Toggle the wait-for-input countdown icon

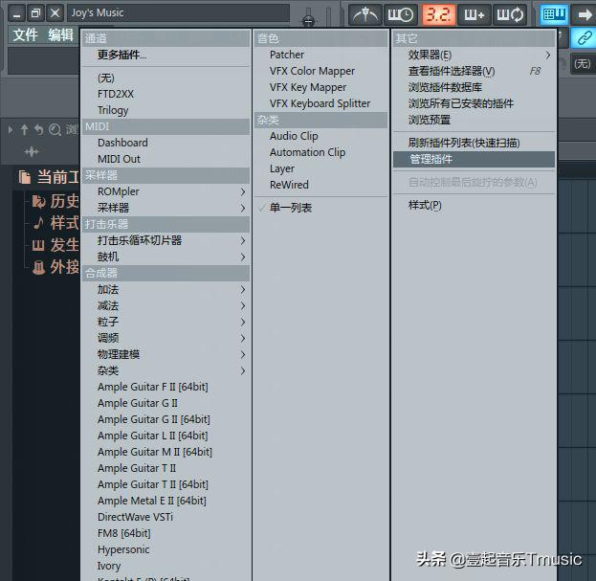coord(401,13)
